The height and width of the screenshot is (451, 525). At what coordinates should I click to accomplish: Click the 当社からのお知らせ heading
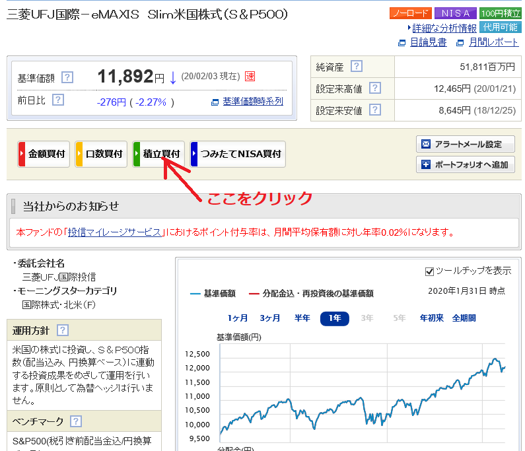point(71,206)
